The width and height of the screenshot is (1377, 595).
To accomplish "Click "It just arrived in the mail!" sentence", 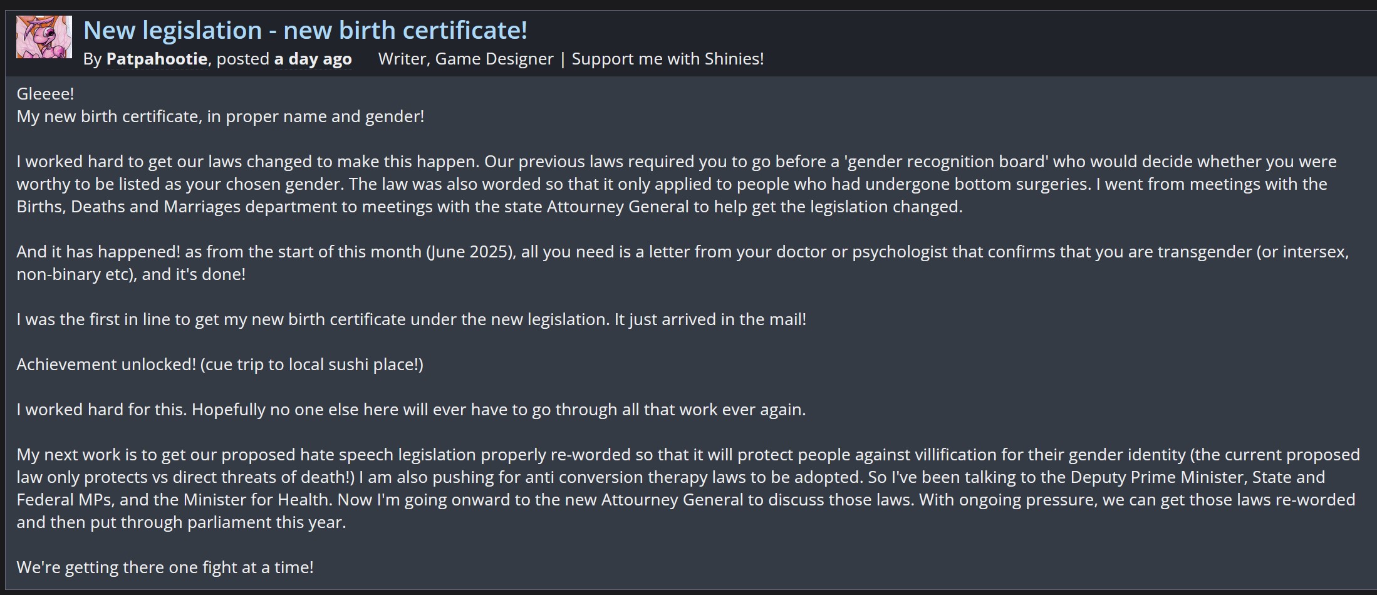I will (x=710, y=319).
